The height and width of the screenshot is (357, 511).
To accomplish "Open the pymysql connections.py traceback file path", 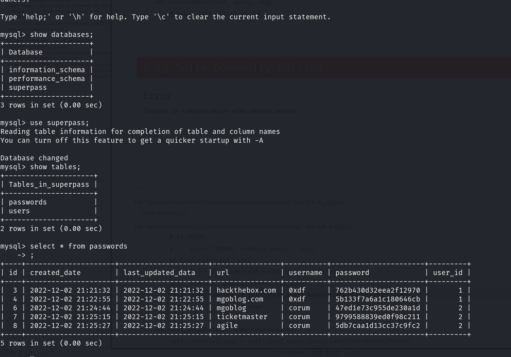I will coord(225,226).
